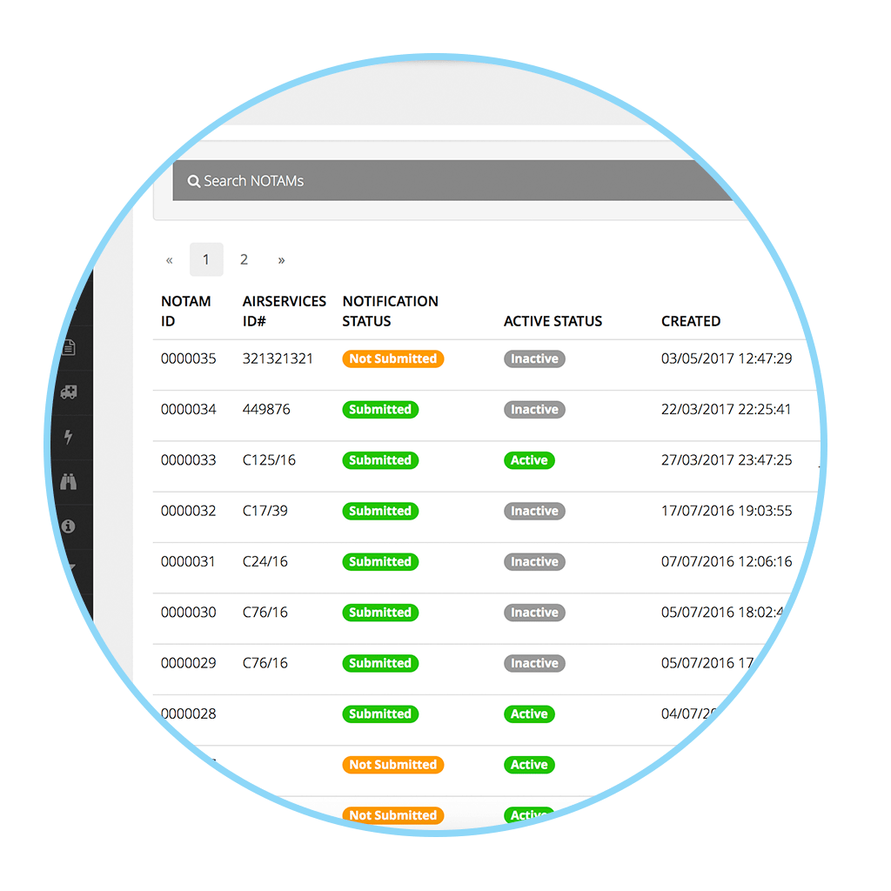Image resolution: width=891 pixels, height=891 pixels.
Task: Click the Inactive badge for NOTAM 0000031
Action: [x=534, y=562]
